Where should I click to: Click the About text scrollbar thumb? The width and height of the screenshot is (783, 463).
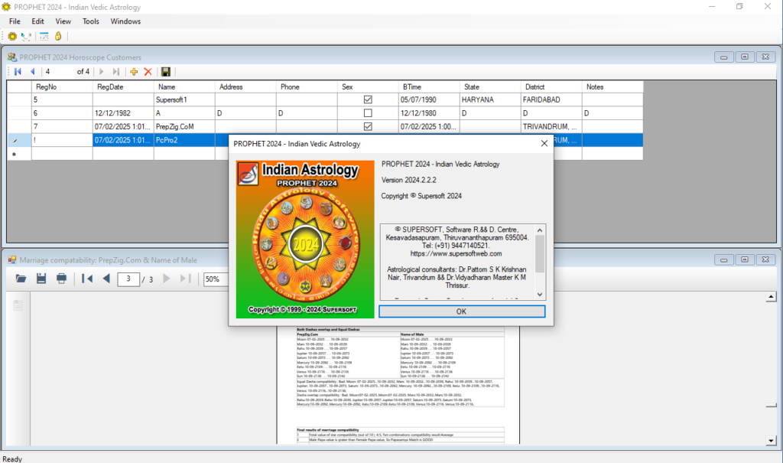pos(540,253)
